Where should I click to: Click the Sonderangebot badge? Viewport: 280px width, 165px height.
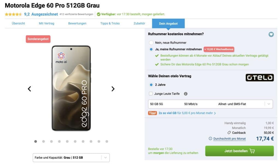click(38, 39)
